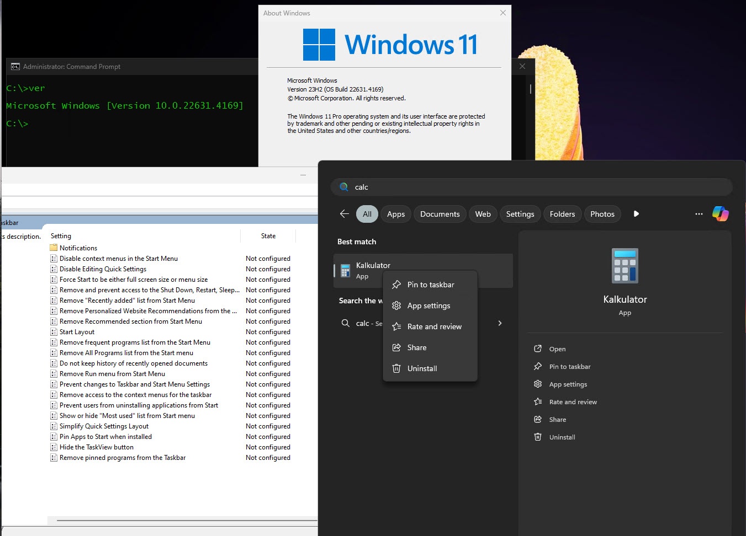Click the pin icon next to Pin to taskbar in context menu
746x536 pixels.
tap(396, 285)
